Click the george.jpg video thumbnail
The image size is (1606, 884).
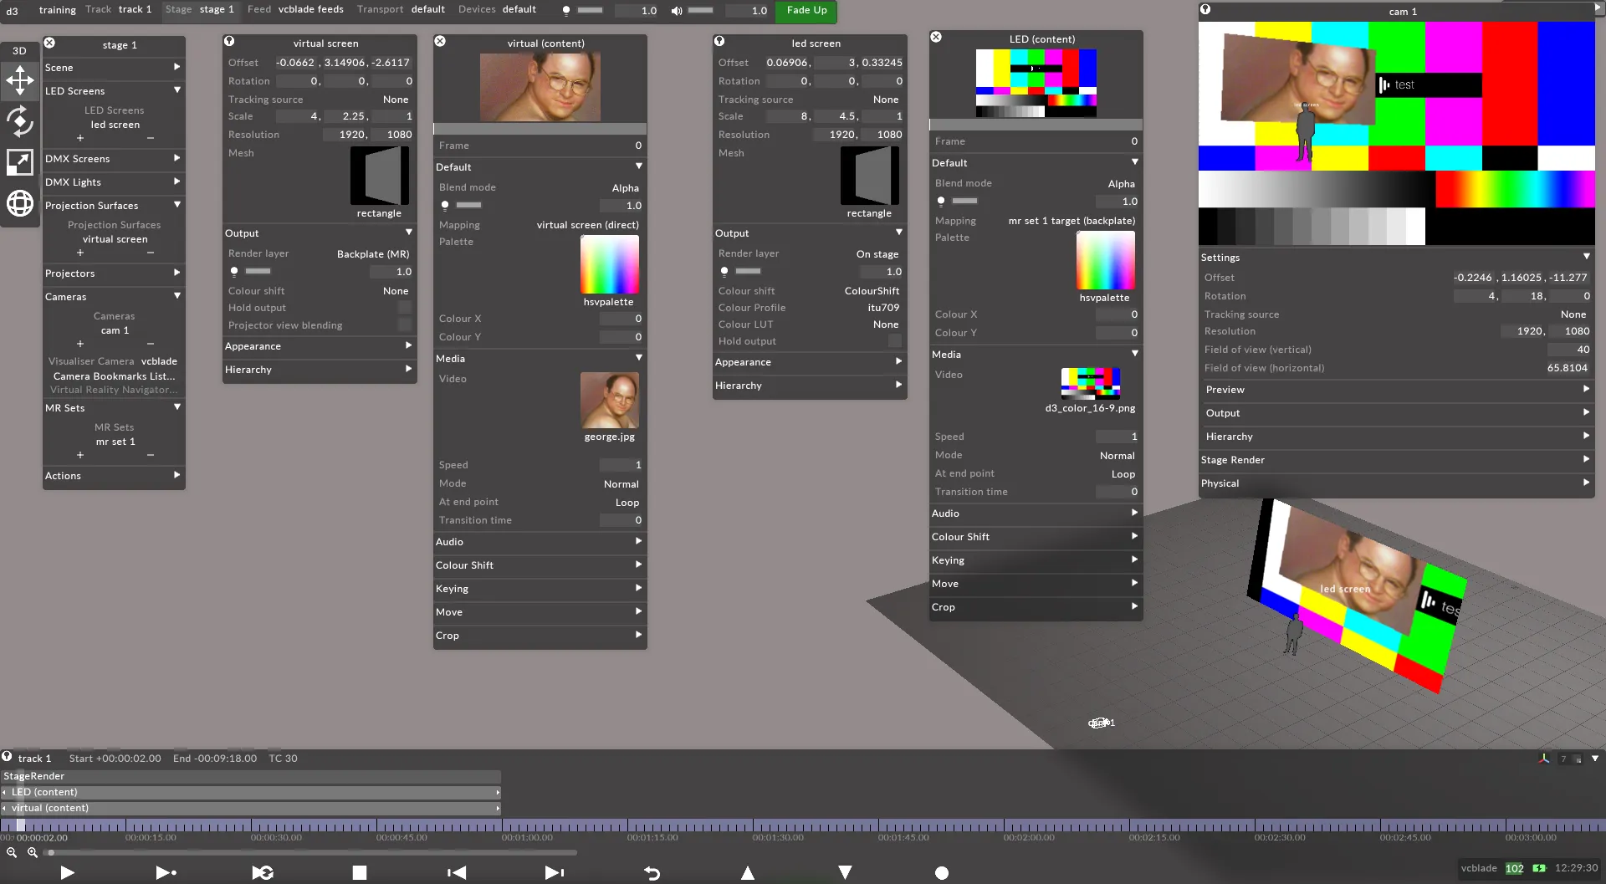(x=611, y=401)
